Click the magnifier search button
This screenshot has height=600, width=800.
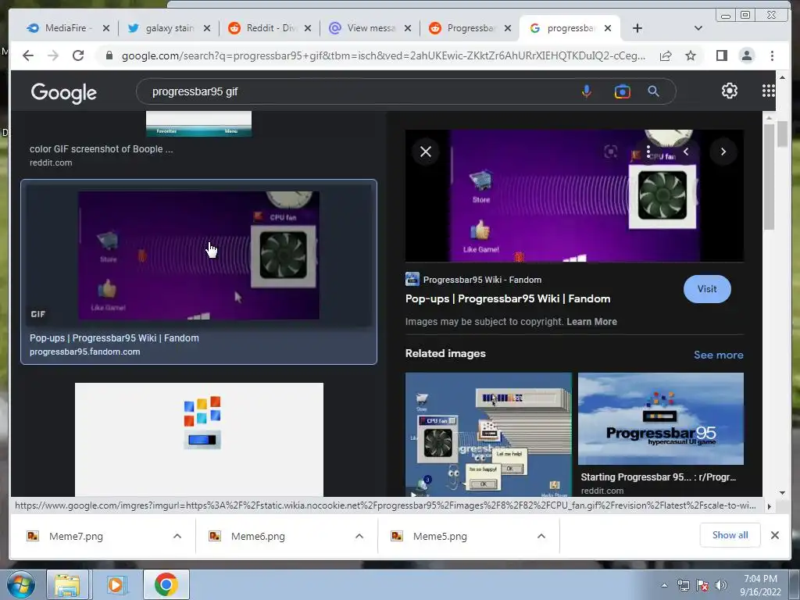pyautogui.click(x=653, y=91)
